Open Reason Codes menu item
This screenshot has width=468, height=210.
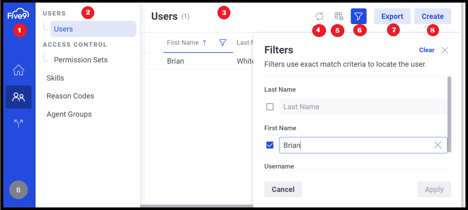click(70, 96)
